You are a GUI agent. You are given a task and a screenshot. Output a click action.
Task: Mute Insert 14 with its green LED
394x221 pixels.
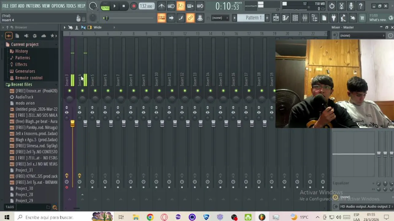coord(211,91)
